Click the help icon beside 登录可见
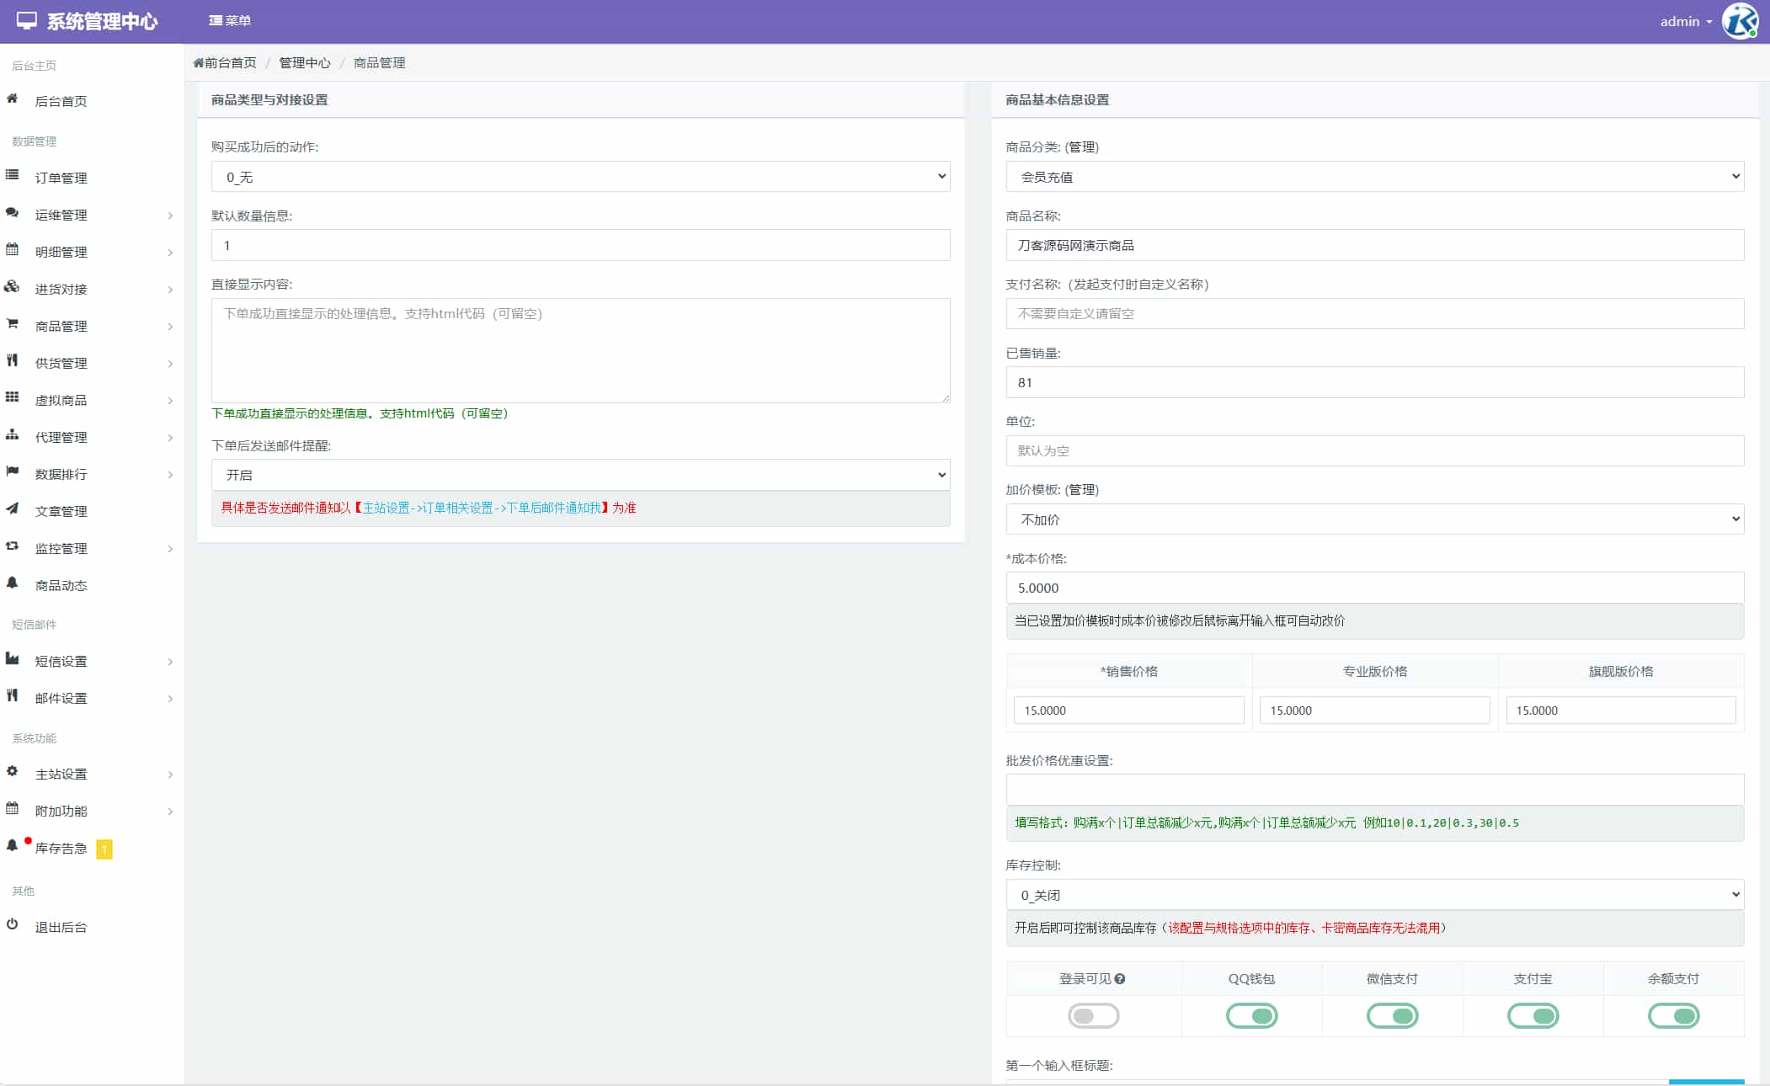The image size is (1770, 1086). point(1120,979)
